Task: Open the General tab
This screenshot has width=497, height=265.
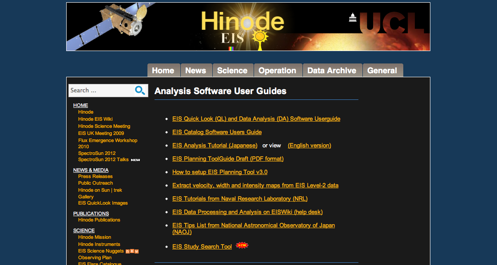Action: click(382, 71)
